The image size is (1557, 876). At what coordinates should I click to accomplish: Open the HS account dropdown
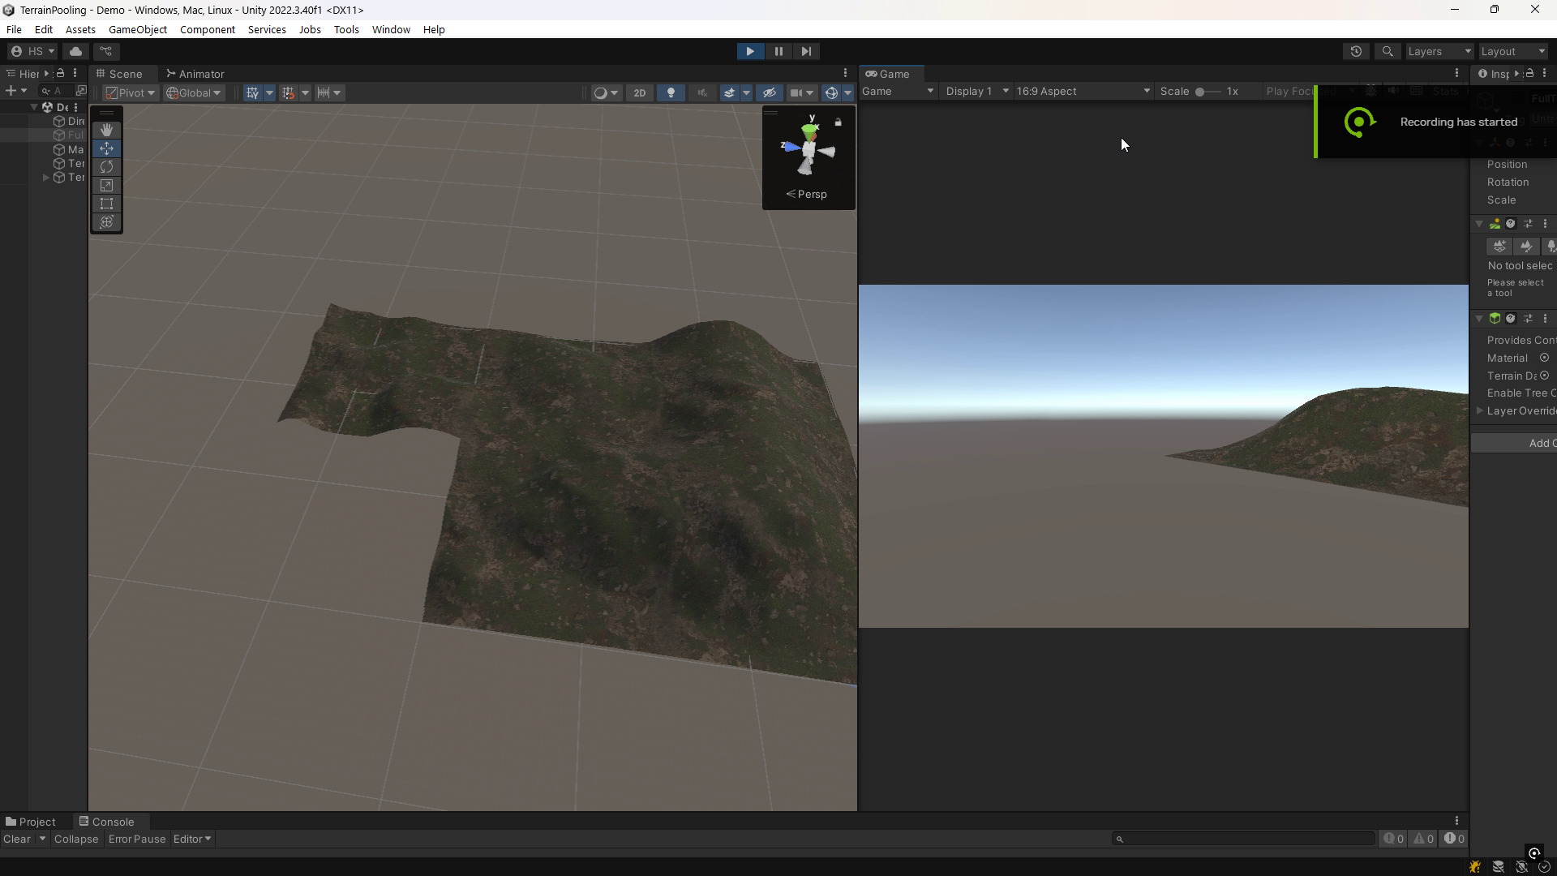(x=32, y=51)
